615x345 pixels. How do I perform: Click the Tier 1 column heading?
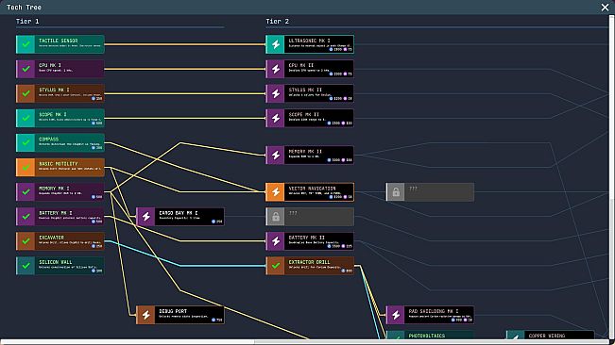tap(27, 21)
